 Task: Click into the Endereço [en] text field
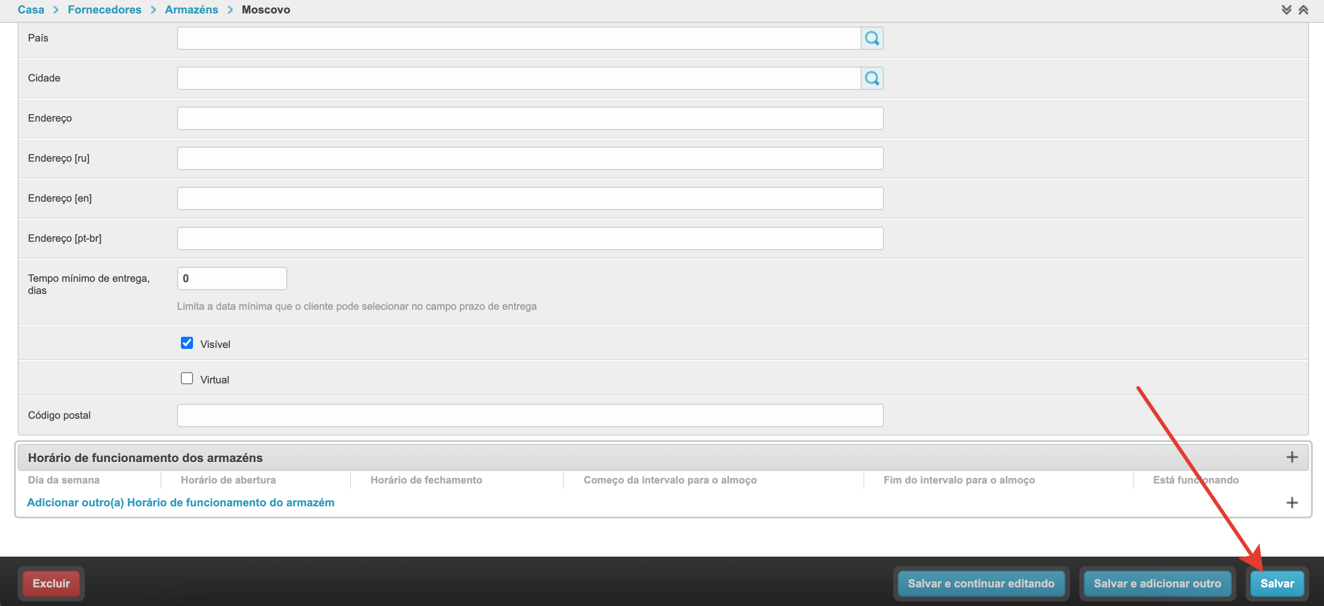click(530, 198)
